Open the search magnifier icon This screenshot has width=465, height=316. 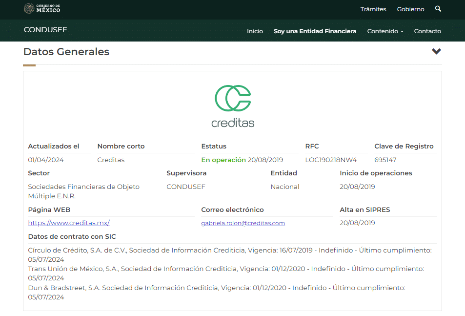coord(438,9)
